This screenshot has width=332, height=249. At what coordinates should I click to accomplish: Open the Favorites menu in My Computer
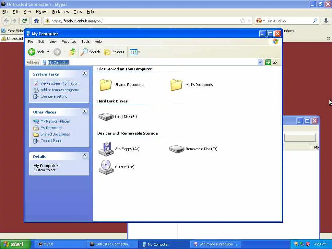pyautogui.click(x=69, y=41)
